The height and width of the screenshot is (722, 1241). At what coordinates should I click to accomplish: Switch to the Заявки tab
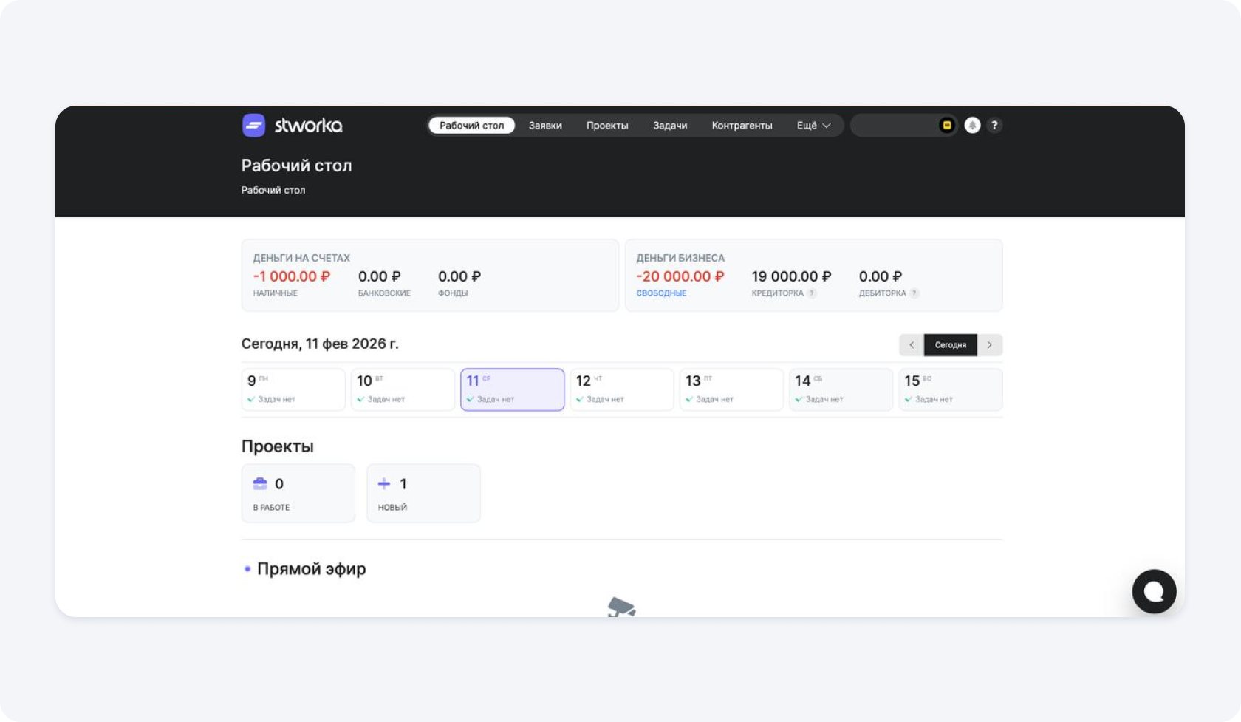pyautogui.click(x=545, y=126)
